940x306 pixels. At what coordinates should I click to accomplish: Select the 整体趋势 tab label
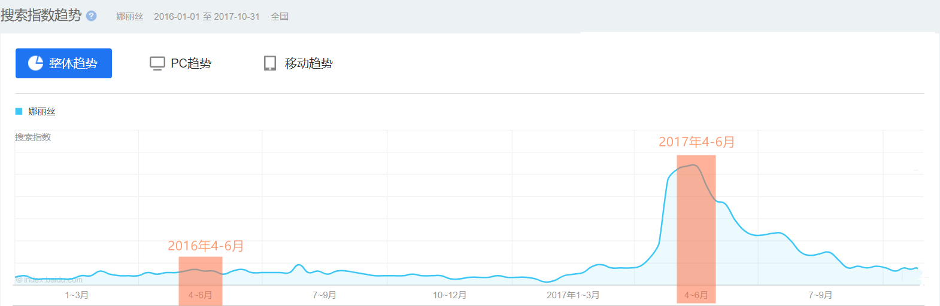(x=73, y=63)
